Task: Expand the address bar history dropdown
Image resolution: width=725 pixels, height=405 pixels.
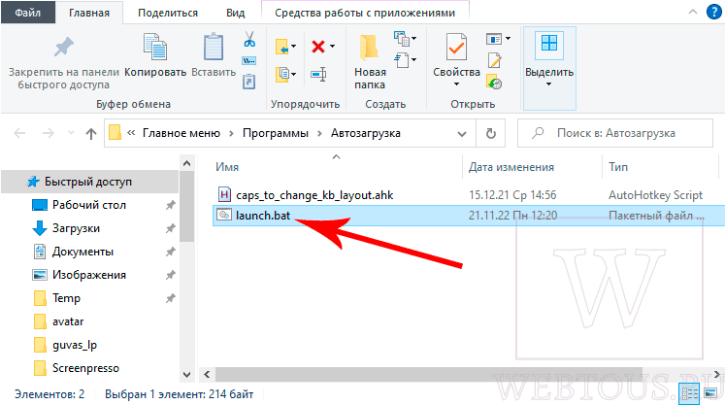Action: 461,134
